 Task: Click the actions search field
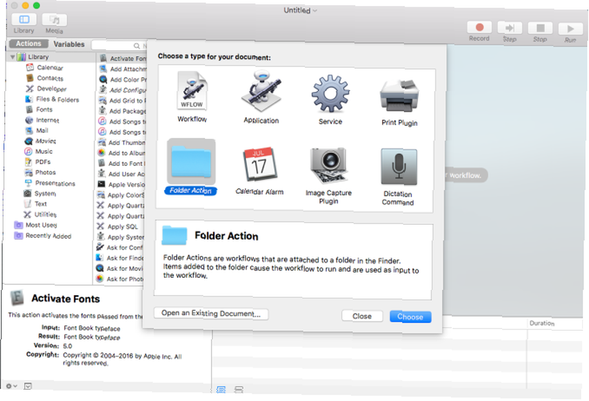click(x=119, y=45)
